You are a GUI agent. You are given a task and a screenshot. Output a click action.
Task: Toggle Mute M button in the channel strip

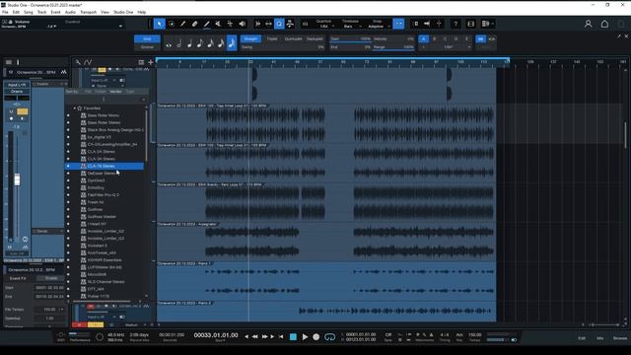[x=11, y=111]
